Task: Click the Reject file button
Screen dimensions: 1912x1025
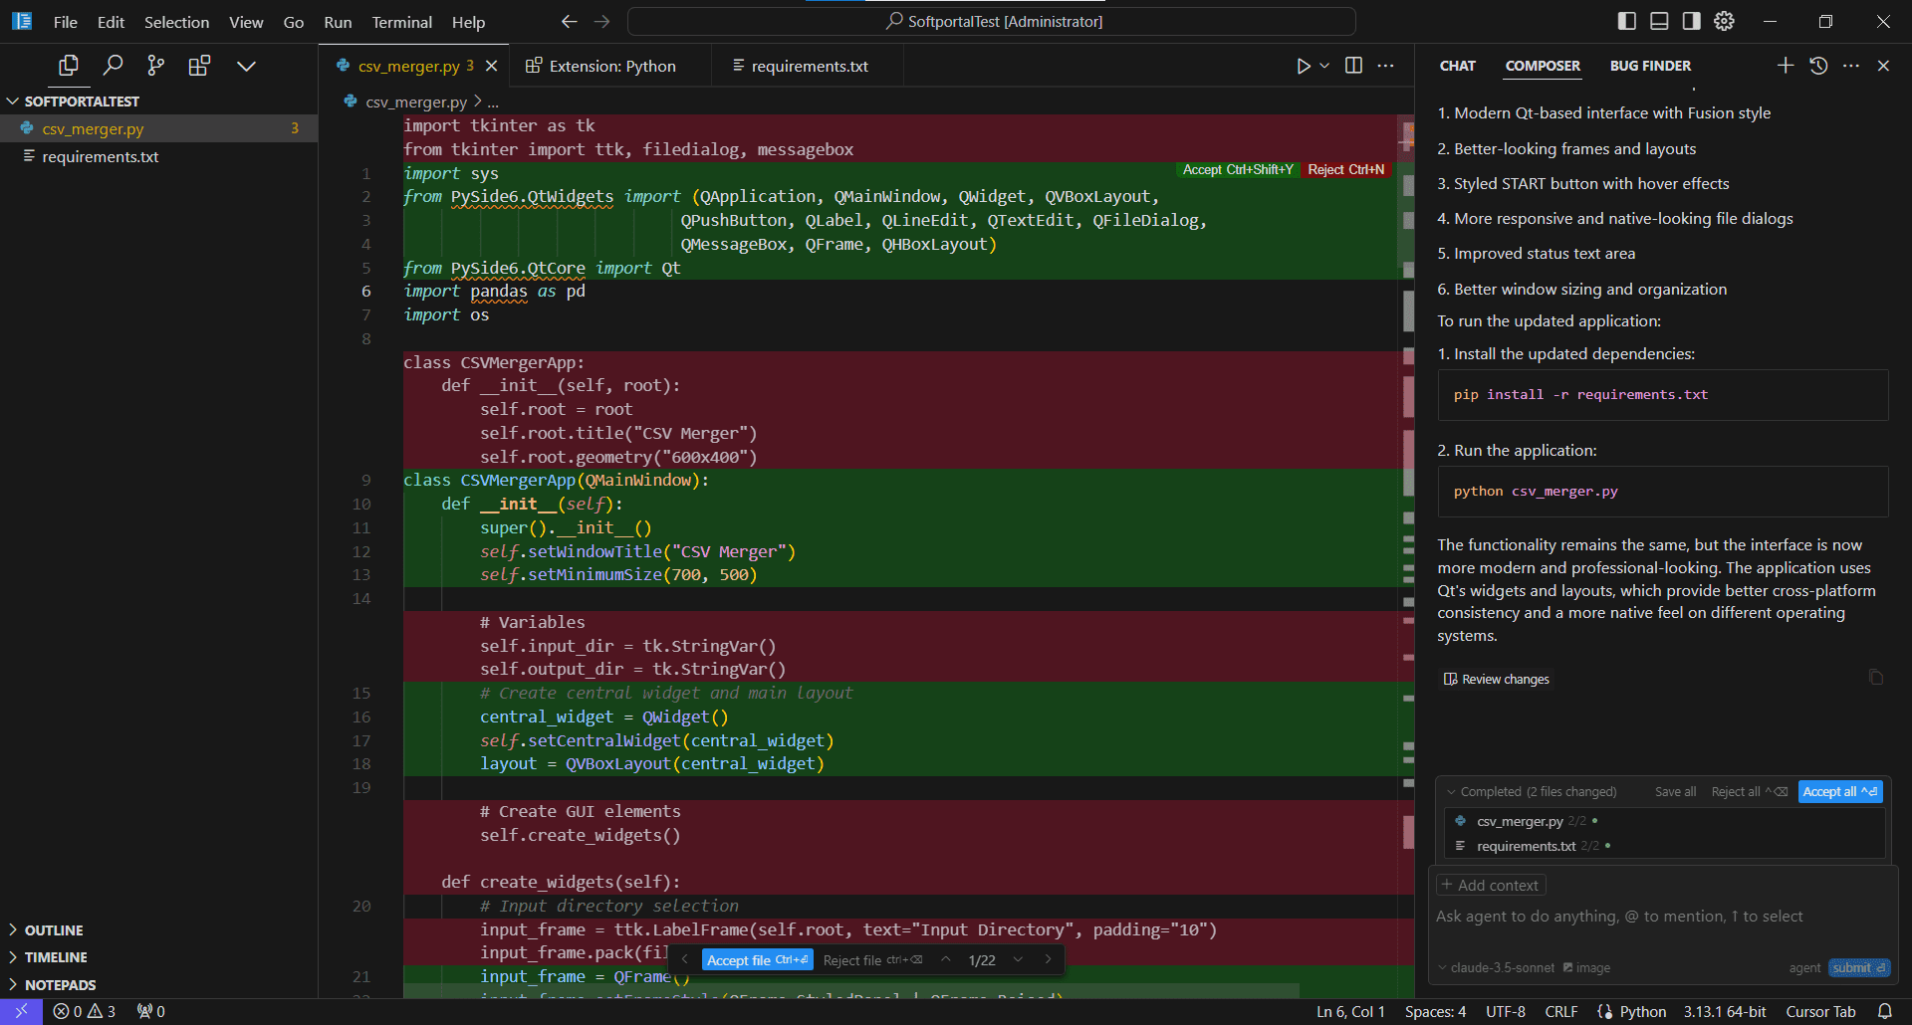Action: point(872,960)
